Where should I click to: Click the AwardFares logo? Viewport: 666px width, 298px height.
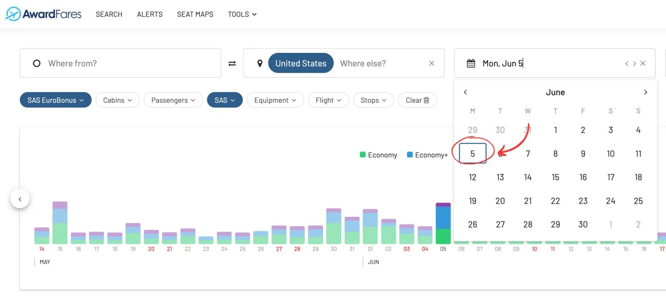coord(44,14)
